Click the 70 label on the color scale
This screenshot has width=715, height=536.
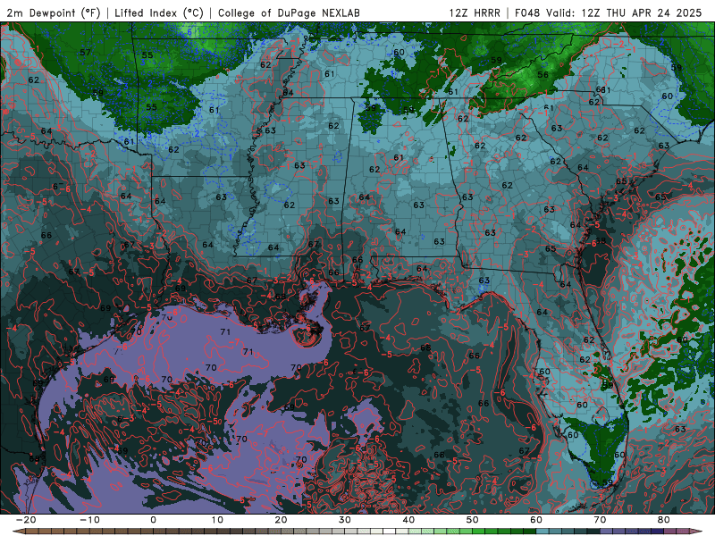tap(600, 520)
